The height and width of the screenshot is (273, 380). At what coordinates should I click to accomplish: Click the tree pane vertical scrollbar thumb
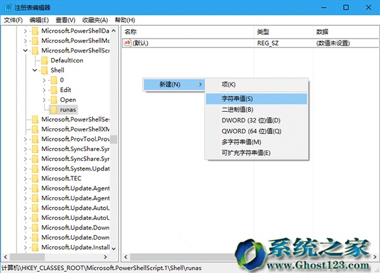pyautogui.click(x=113, y=139)
